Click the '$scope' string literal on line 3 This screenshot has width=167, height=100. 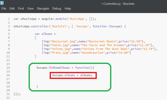click(82, 26)
